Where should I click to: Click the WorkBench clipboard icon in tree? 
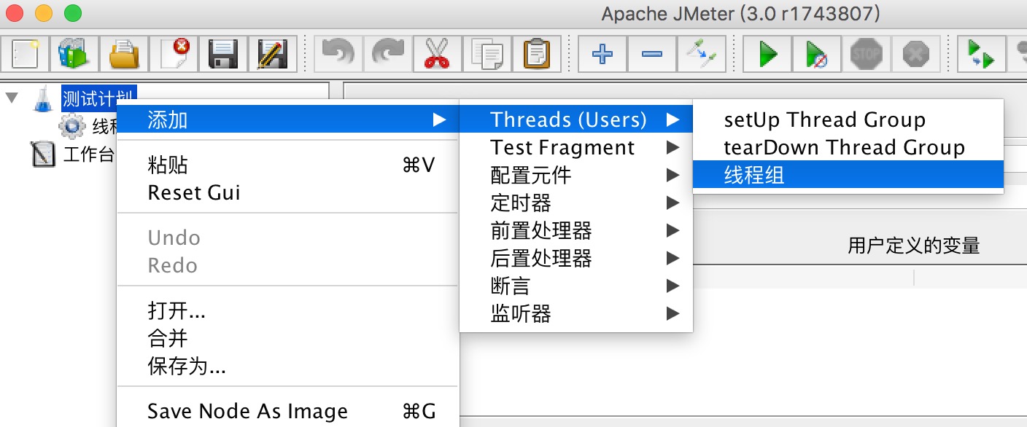click(x=44, y=154)
